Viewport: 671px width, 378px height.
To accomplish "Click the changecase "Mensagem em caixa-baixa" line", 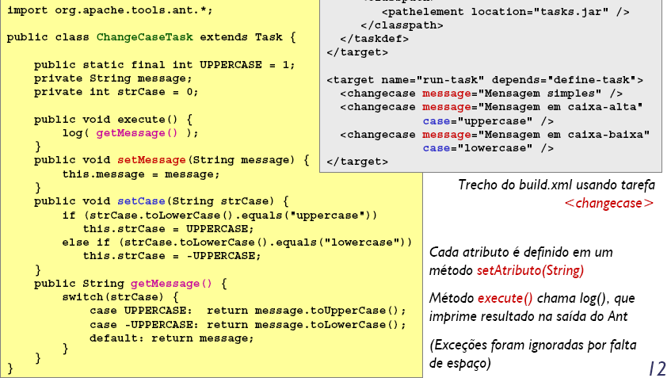I will (495, 135).
